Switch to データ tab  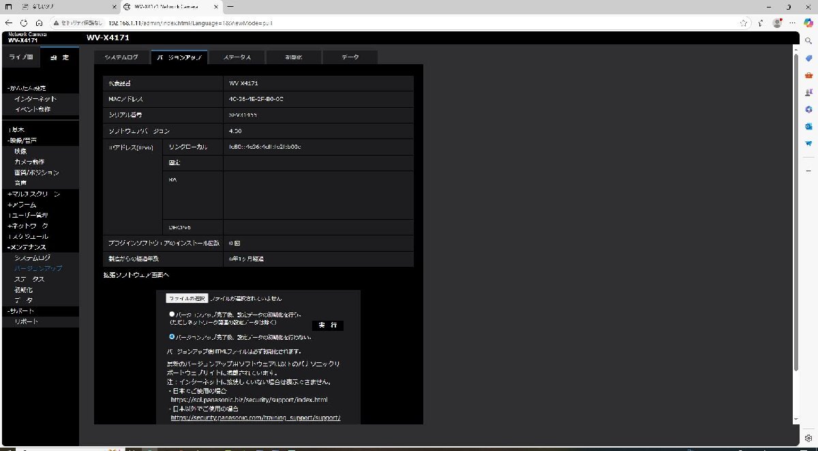[350, 57]
